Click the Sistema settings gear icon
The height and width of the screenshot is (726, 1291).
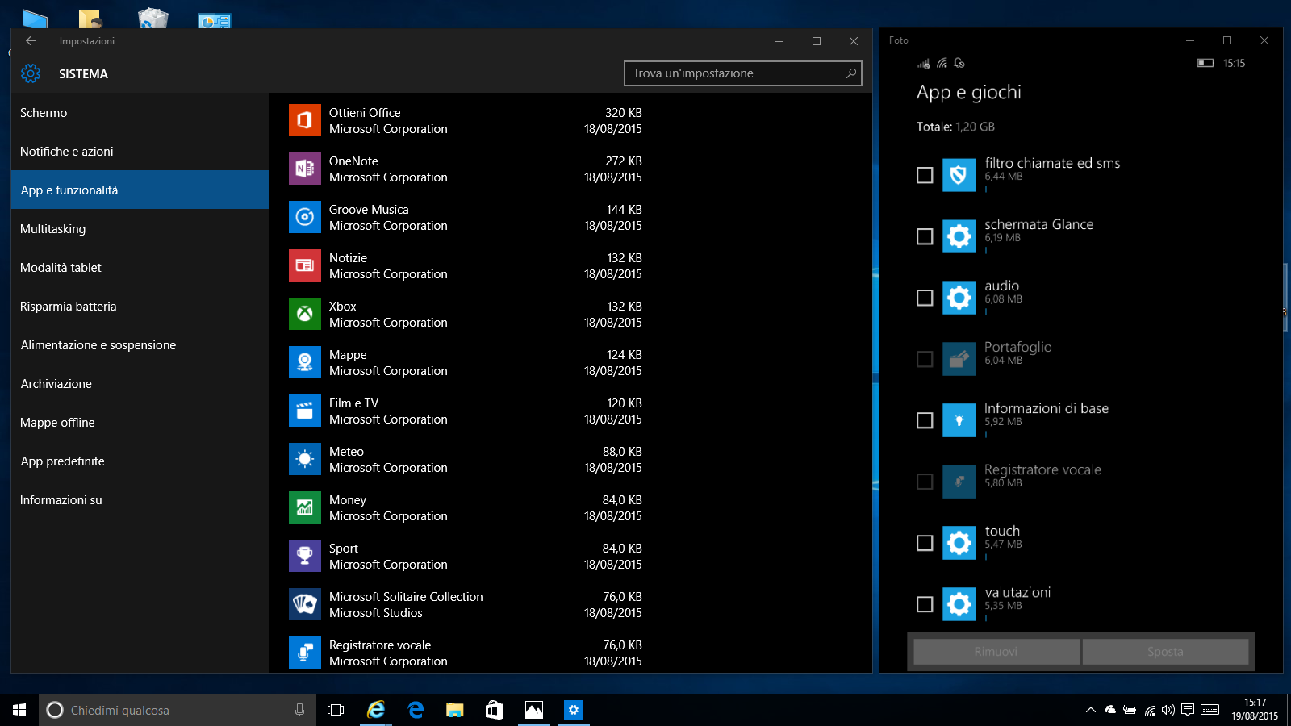(x=31, y=73)
